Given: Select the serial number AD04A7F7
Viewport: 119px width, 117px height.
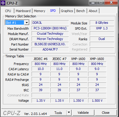Looking at the screenshot, I should [50, 49].
